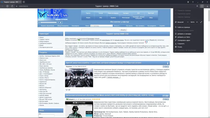Click the last share icon on SpaceX post
Screen dimensions: 210x118
click(168, 67)
